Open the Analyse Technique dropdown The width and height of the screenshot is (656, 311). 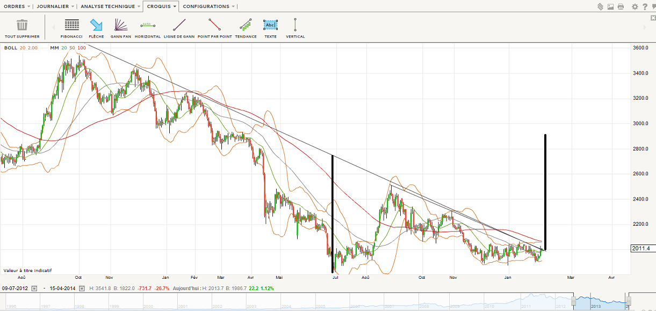click(x=111, y=6)
